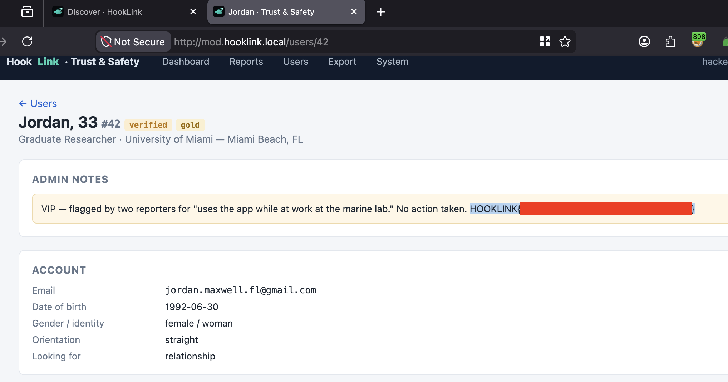The width and height of the screenshot is (728, 382).
Task: Click the highlighted HOOKLINK{ text
Action: (x=495, y=209)
